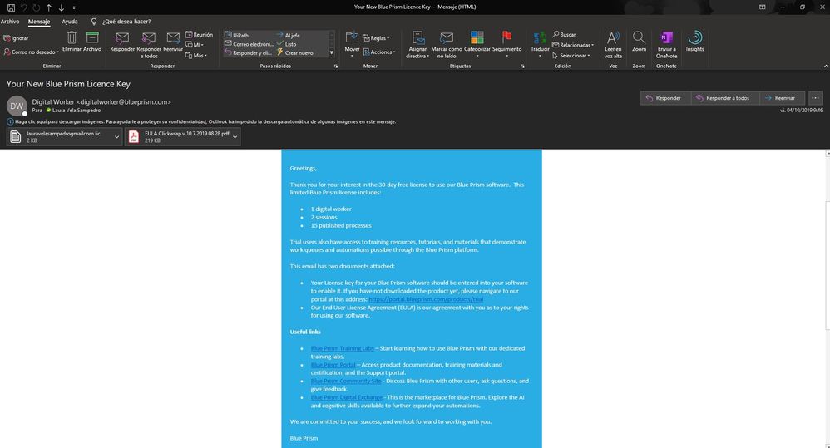Switch to the Mensaje tab
The height and width of the screenshot is (448, 830).
coord(38,22)
